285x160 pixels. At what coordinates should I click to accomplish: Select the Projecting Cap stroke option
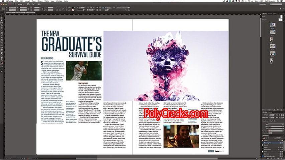[x=283, y=115]
